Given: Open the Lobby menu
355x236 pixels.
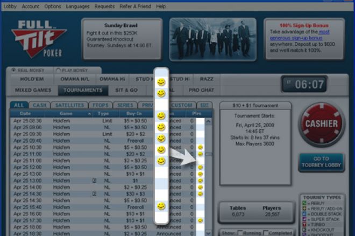Looking at the screenshot, I should (x=10, y=6).
